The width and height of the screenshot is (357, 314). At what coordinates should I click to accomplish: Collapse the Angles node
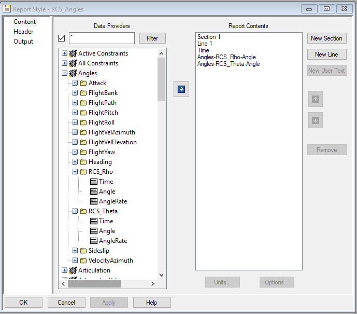(x=65, y=73)
